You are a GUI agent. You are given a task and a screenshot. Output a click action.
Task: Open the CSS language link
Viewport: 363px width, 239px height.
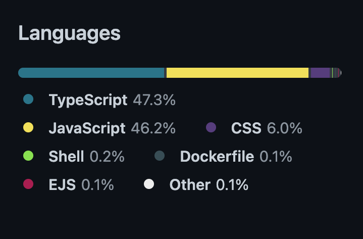pyautogui.click(x=254, y=128)
